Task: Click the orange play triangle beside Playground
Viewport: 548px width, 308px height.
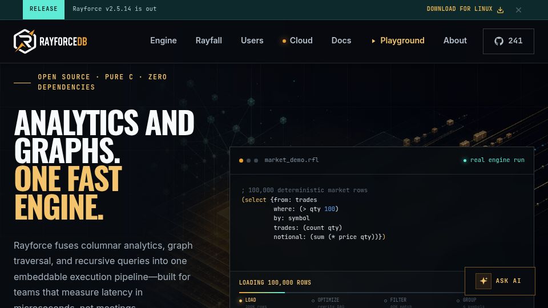Action: (373, 41)
